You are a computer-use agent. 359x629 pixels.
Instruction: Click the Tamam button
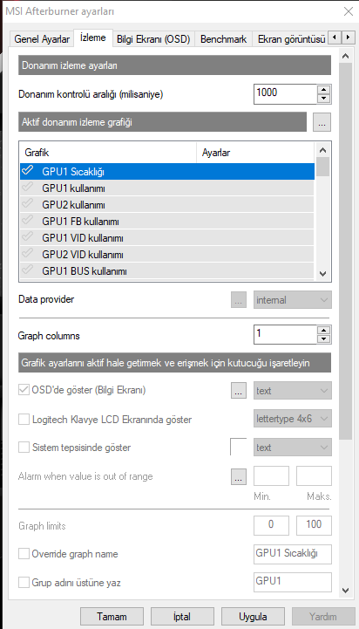[x=112, y=617]
